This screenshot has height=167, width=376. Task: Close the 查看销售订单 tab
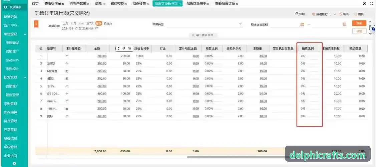(237, 4)
